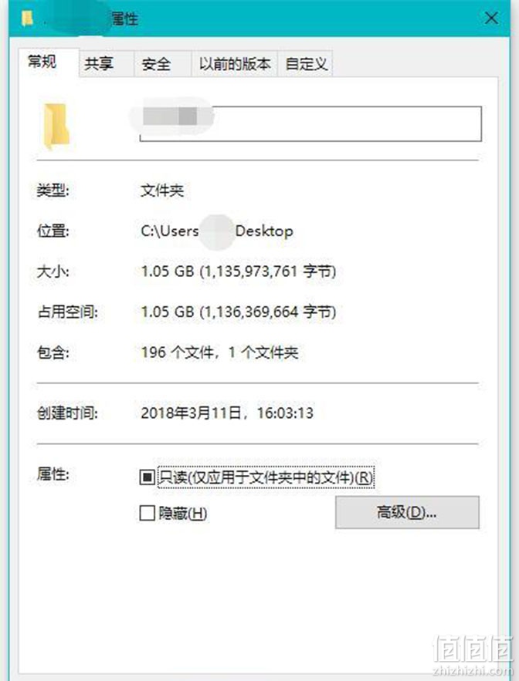Click the 占用空间 label

point(67,312)
